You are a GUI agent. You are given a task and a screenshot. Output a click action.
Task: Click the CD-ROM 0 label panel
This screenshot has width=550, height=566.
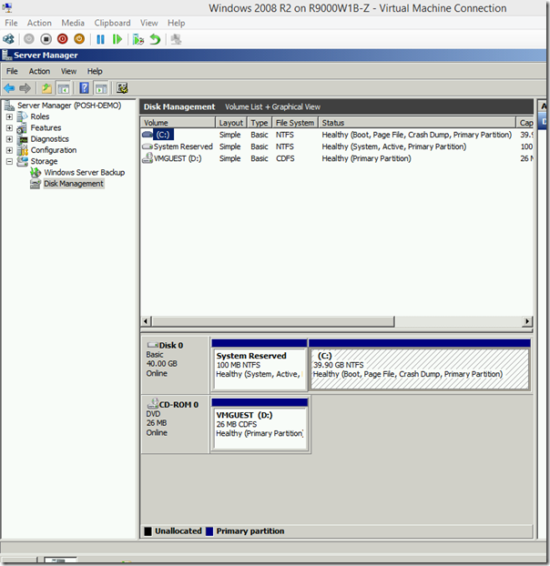(x=175, y=424)
